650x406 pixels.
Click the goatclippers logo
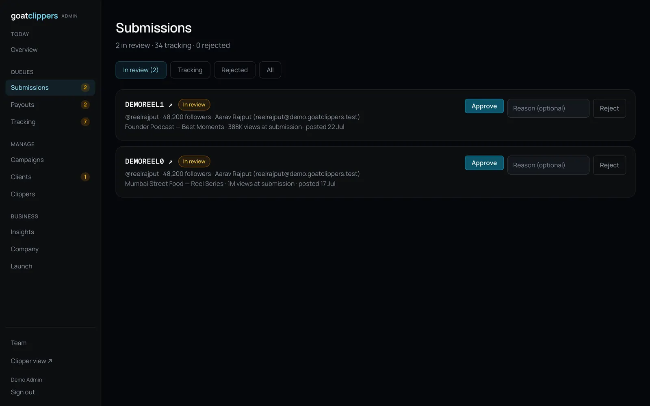(x=34, y=16)
